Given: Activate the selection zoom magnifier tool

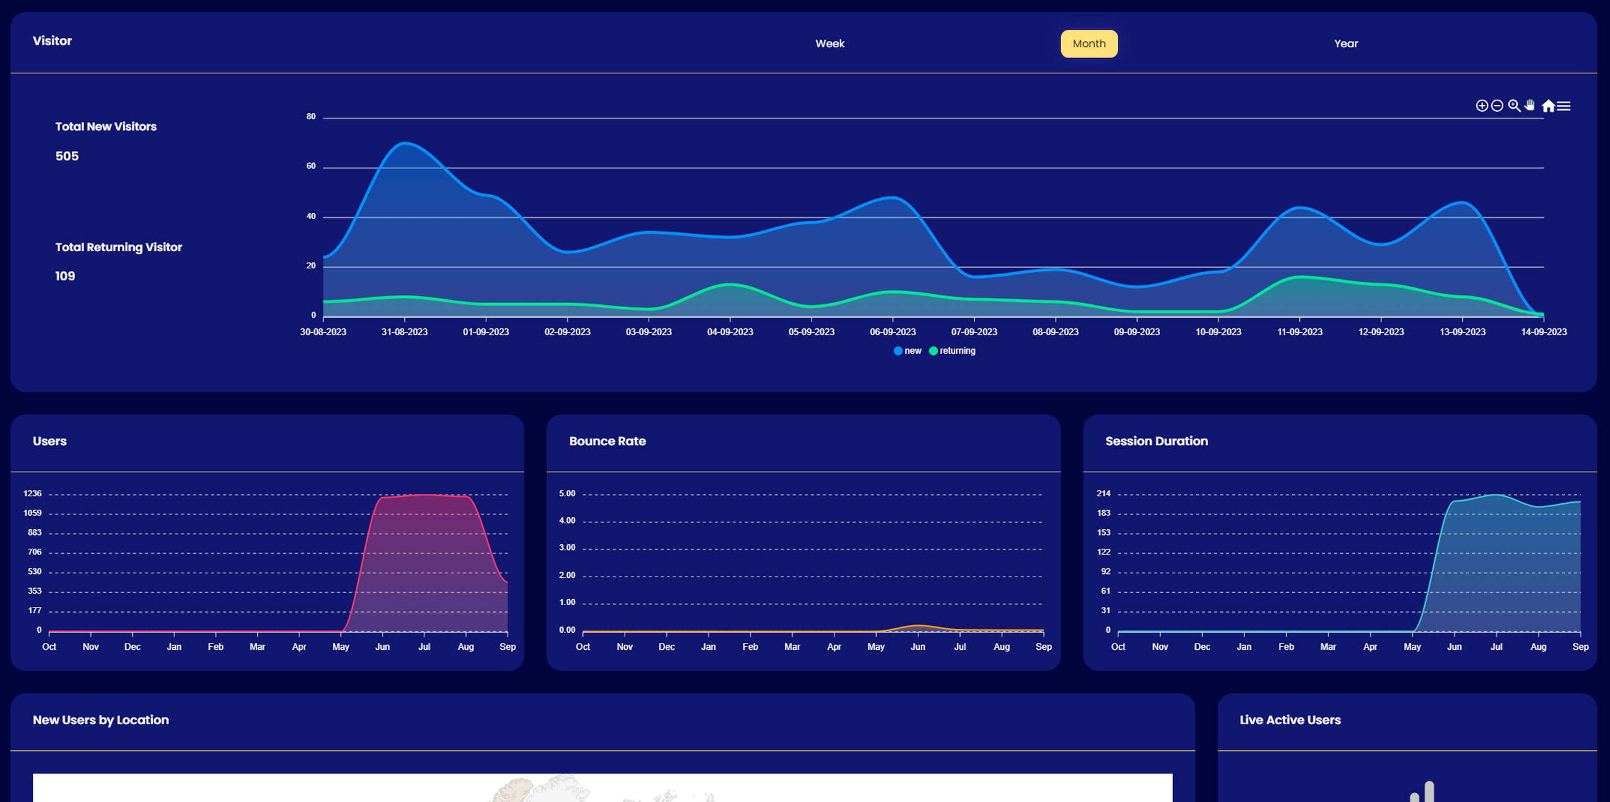Looking at the screenshot, I should [x=1514, y=105].
